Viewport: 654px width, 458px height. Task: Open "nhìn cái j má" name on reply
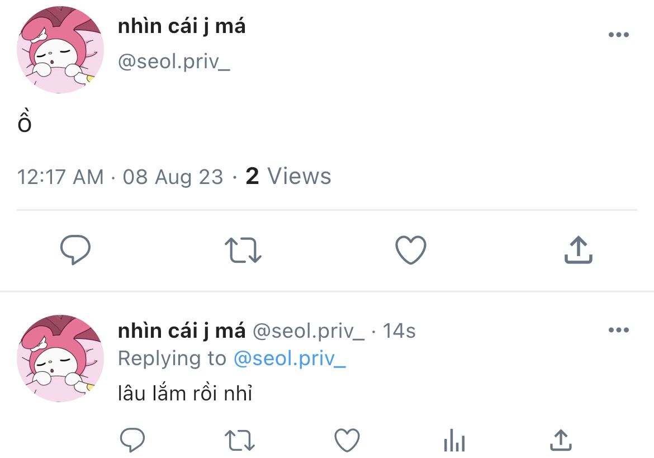point(182,331)
